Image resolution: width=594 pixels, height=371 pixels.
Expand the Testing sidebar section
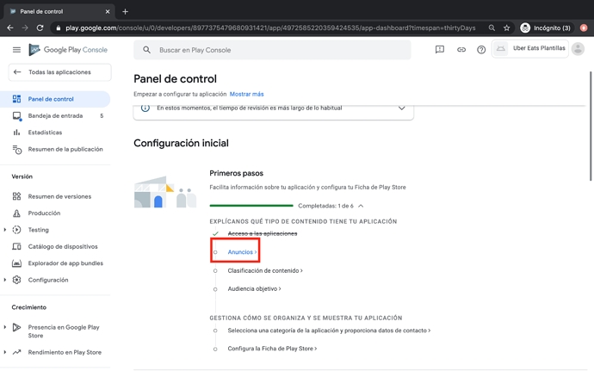click(5, 230)
